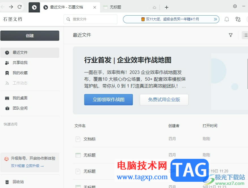Click the double chevron on promo banner

[x=215, y=19]
